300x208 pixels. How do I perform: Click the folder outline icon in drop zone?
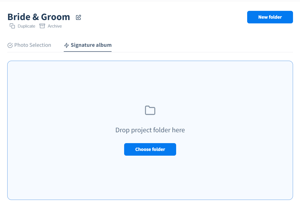(x=150, y=110)
